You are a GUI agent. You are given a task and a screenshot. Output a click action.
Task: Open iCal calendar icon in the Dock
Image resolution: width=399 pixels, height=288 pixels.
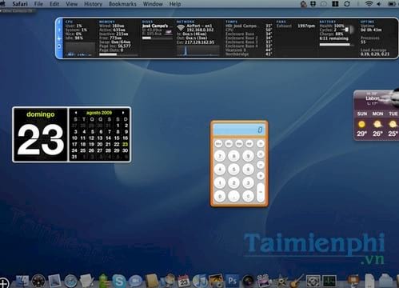184,281
